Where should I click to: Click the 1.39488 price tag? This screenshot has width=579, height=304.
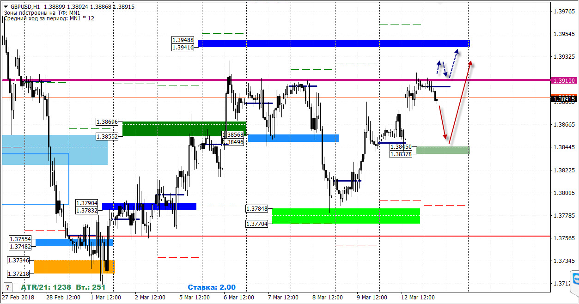tap(183, 40)
